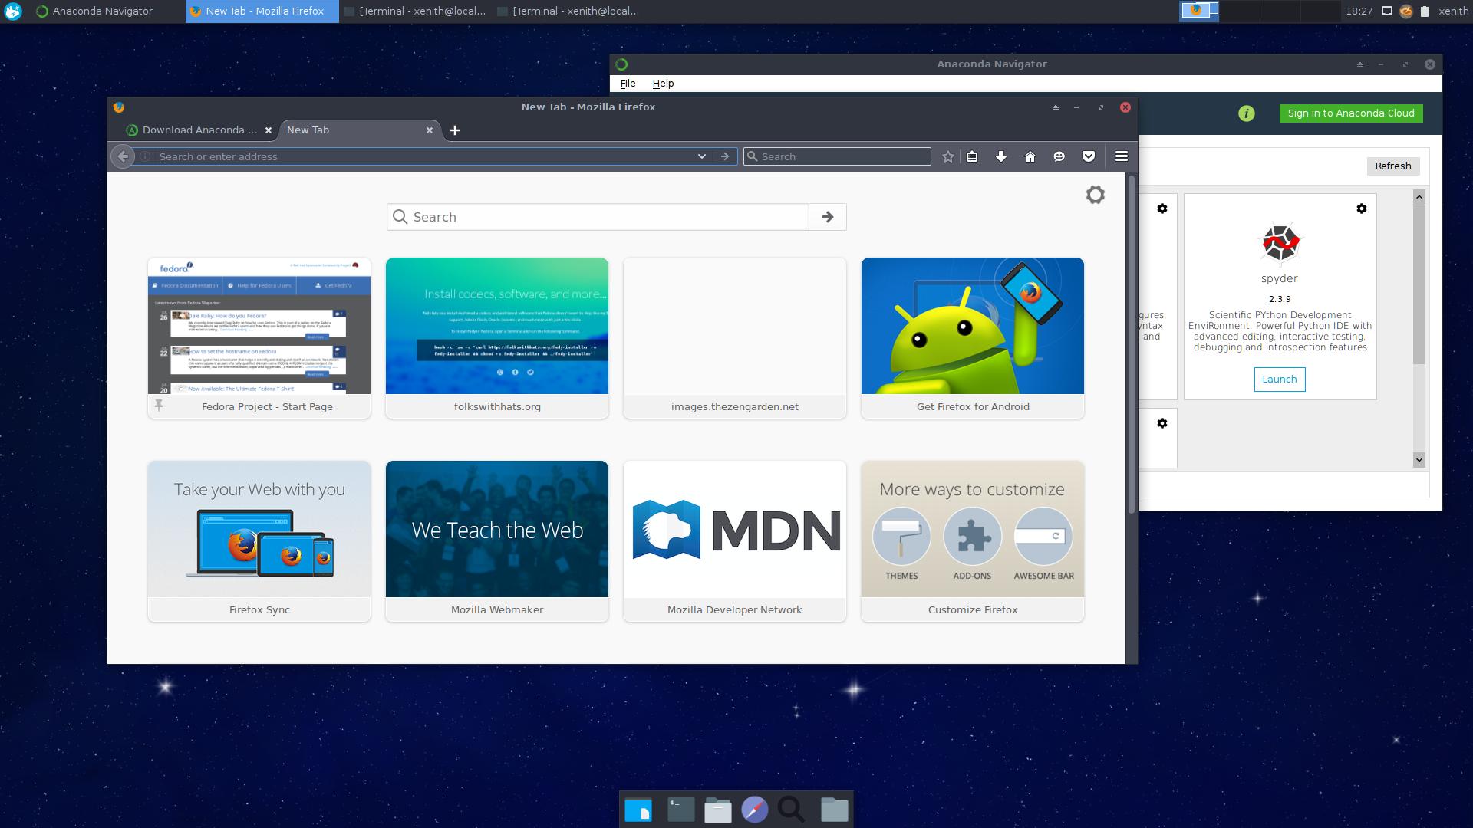1473x828 pixels.
Task: Open the Downloads arrow icon in Firefox
Action: click(1001, 156)
